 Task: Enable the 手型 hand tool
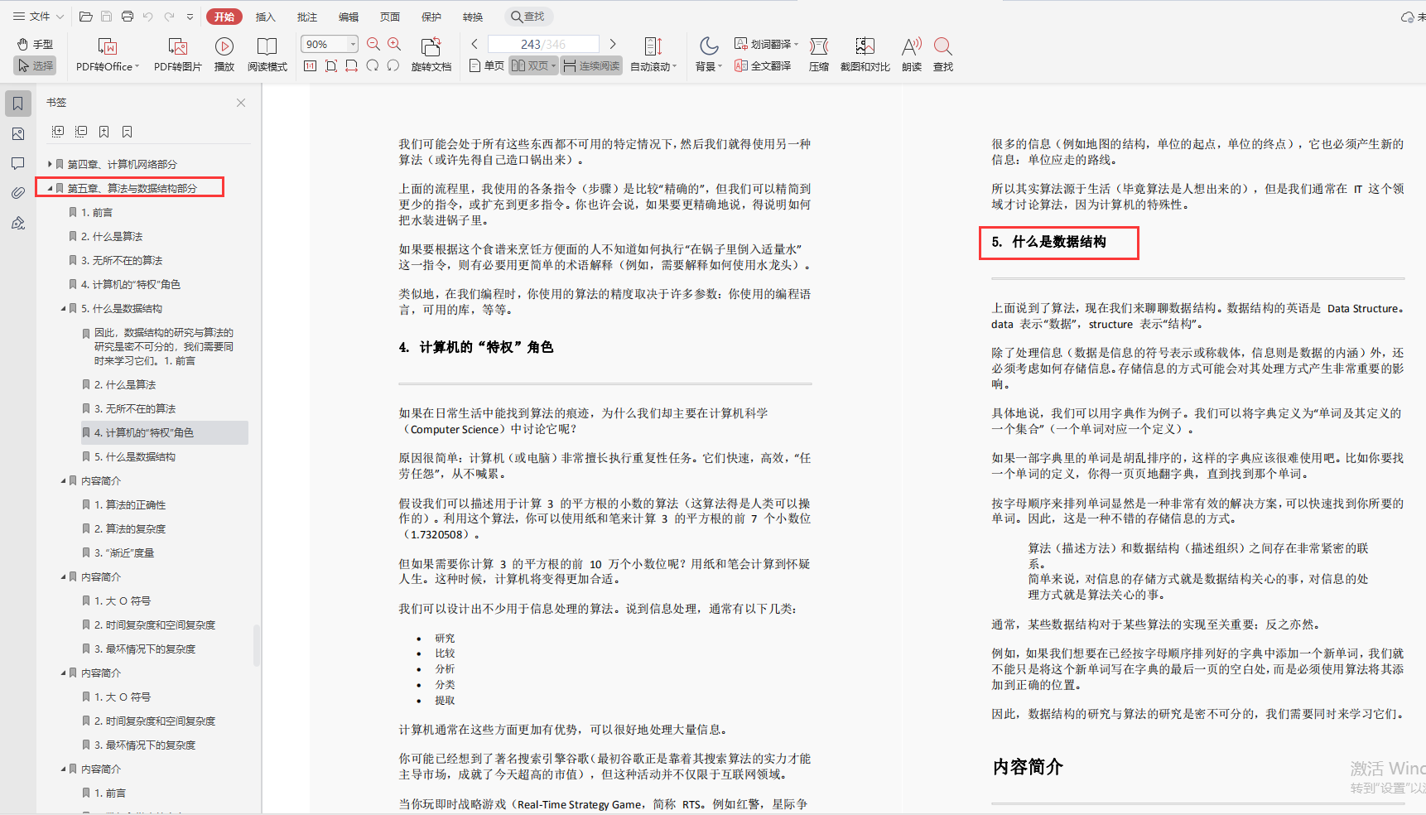35,44
